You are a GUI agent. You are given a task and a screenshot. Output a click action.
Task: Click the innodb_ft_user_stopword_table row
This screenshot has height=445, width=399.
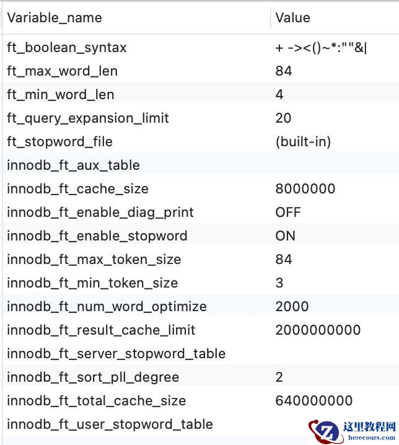point(110,425)
